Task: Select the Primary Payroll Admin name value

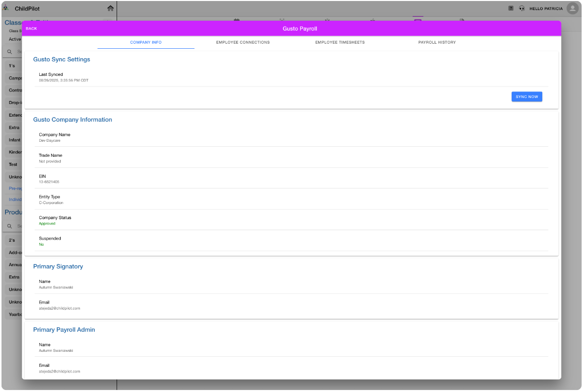Action: pyautogui.click(x=56, y=350)
